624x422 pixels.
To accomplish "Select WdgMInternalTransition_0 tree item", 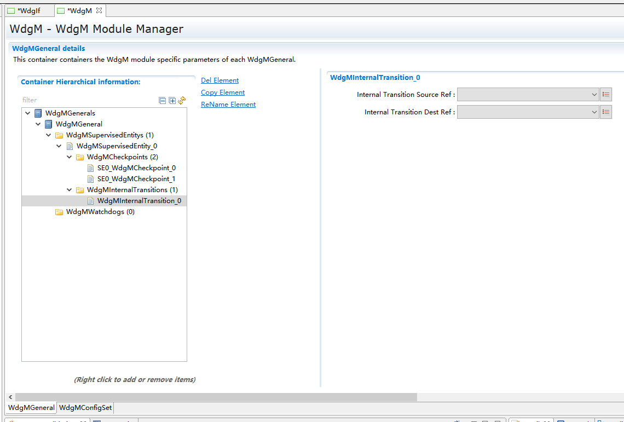I will coord(139,201).
